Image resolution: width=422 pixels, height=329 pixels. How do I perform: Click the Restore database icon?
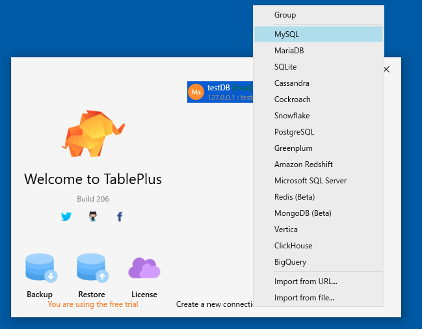tap(92, 268)
